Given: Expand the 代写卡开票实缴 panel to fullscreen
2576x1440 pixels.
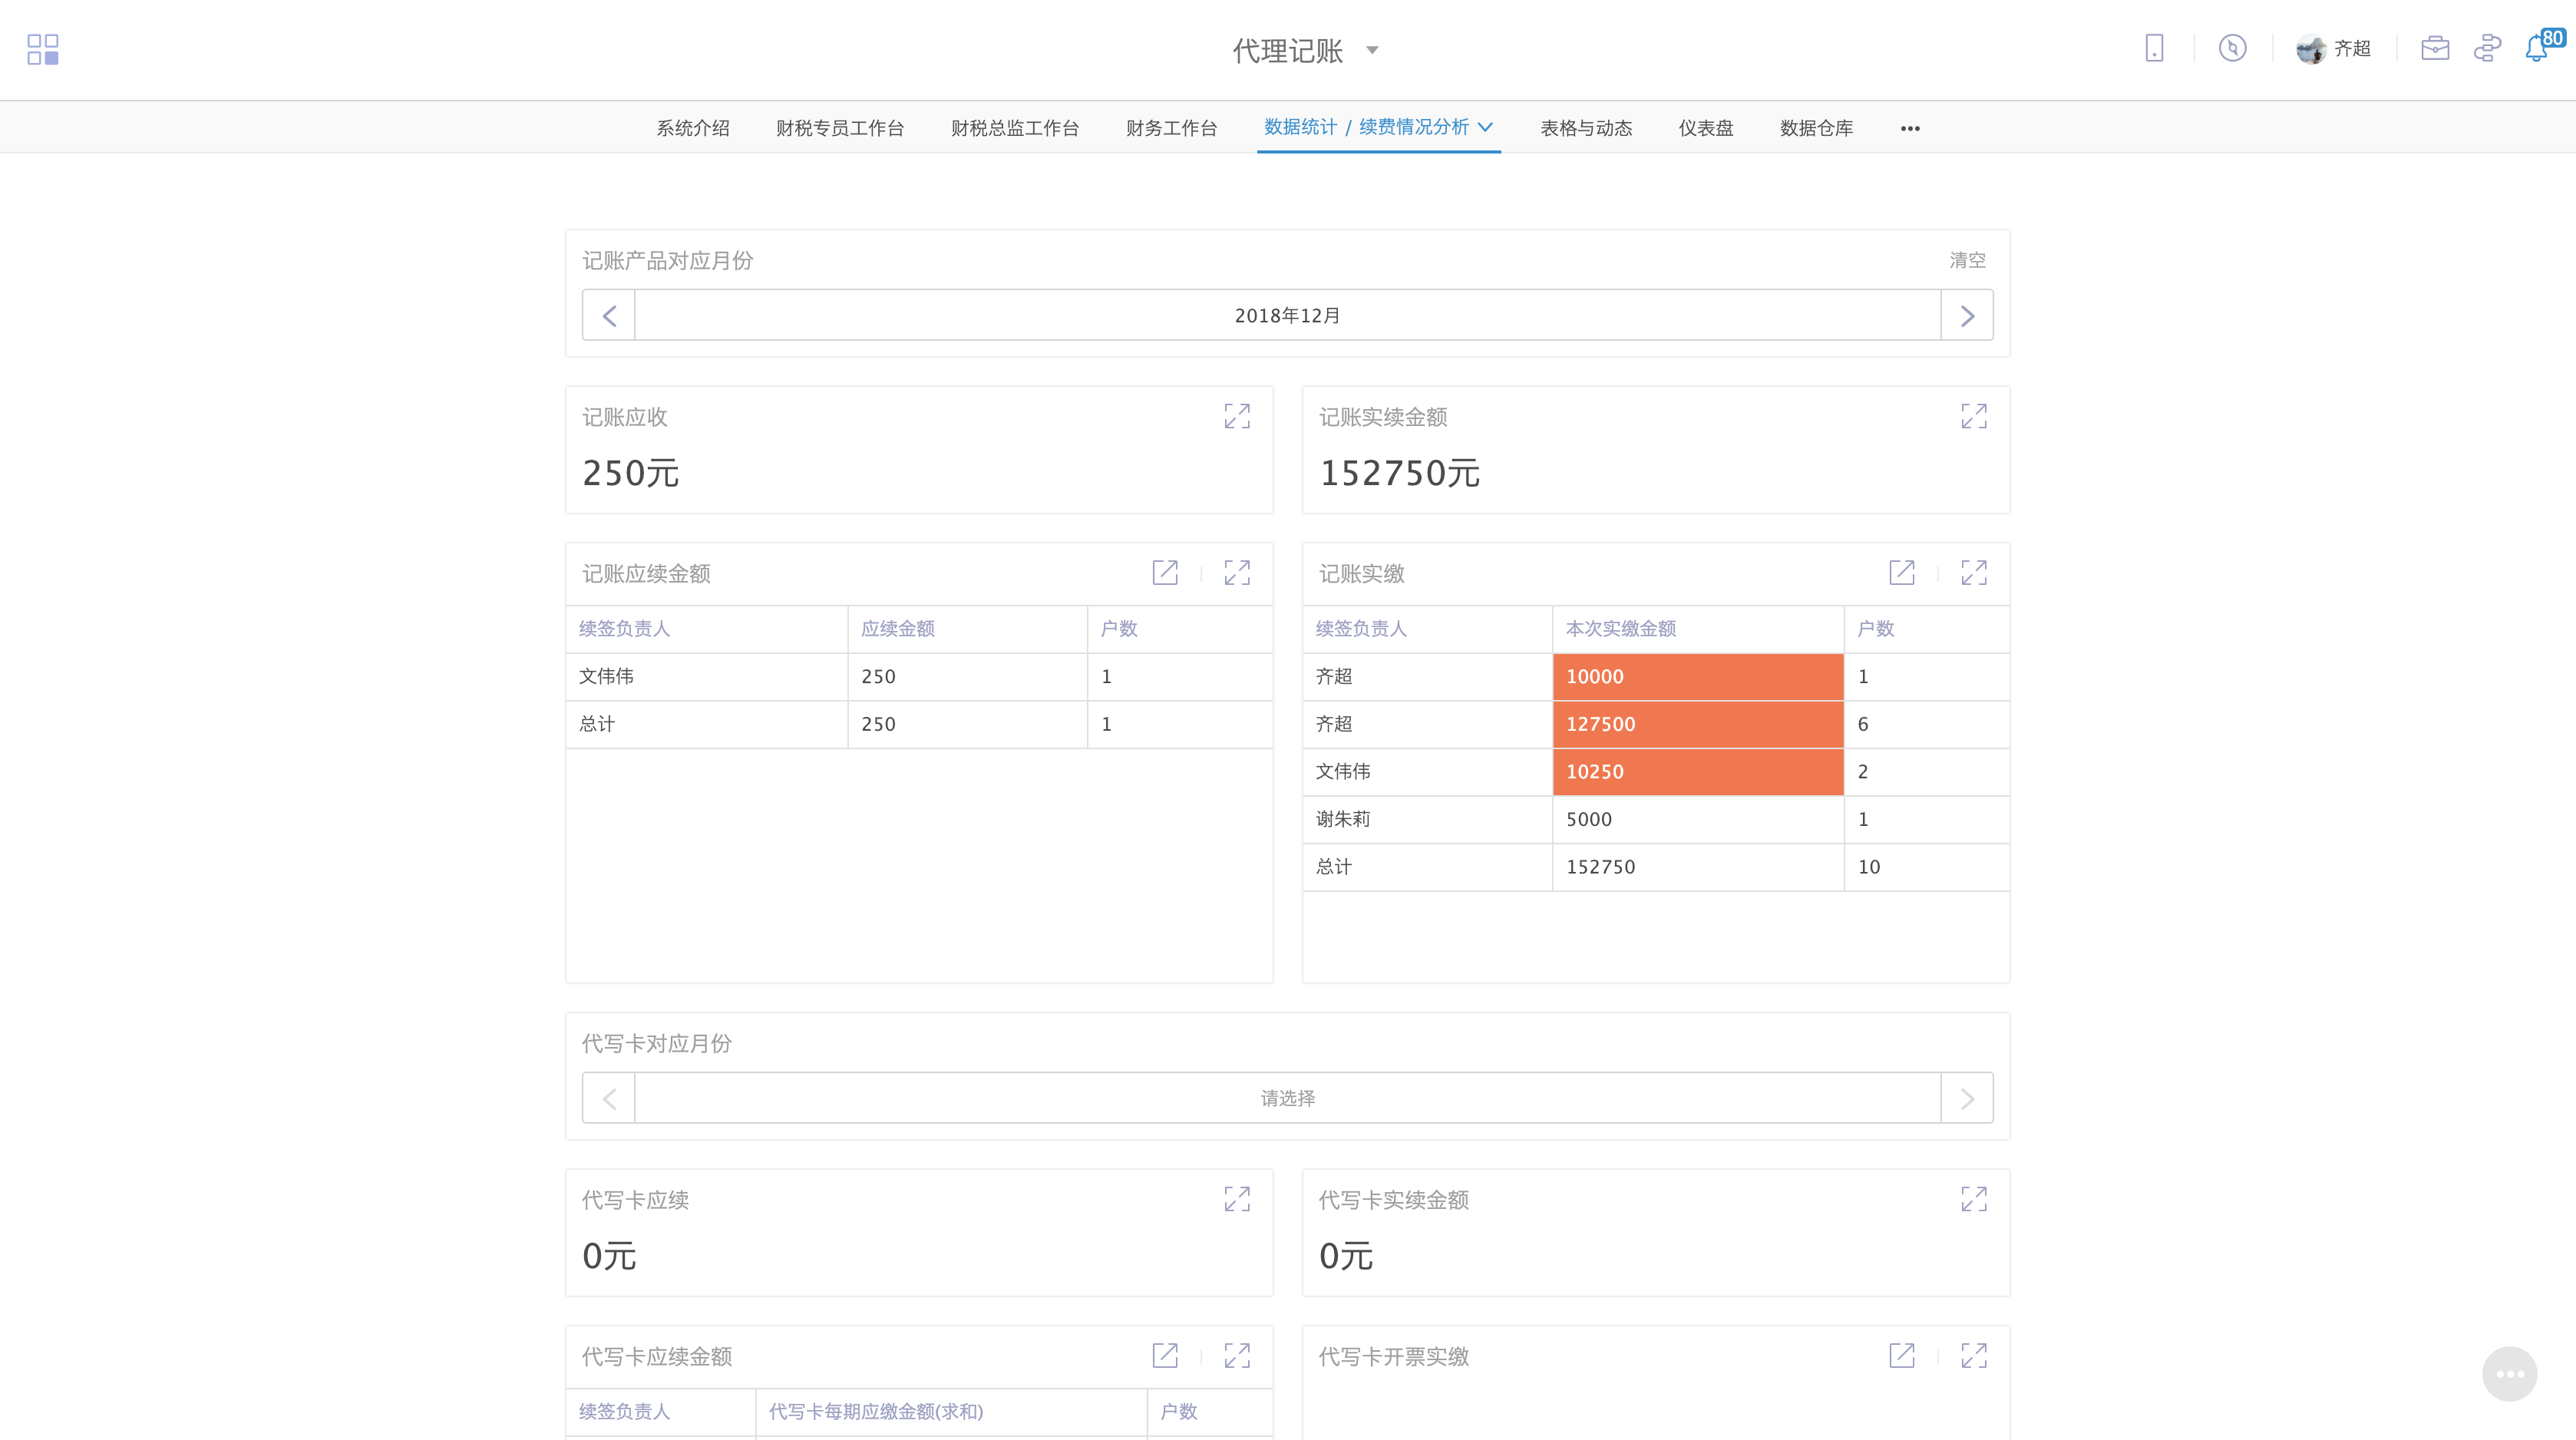Looking at the screenshot, I should [1974, 1355].
